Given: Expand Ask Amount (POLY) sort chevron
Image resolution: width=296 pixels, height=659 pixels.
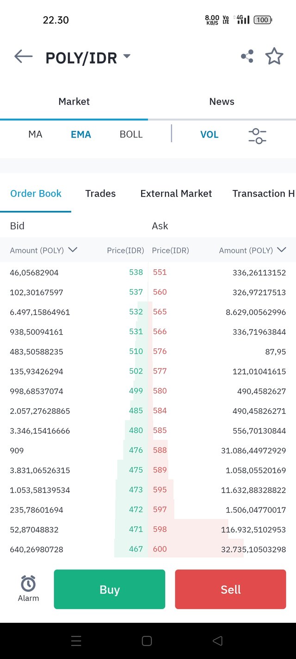Looking at the screenshot, I should tap(282, 250).
